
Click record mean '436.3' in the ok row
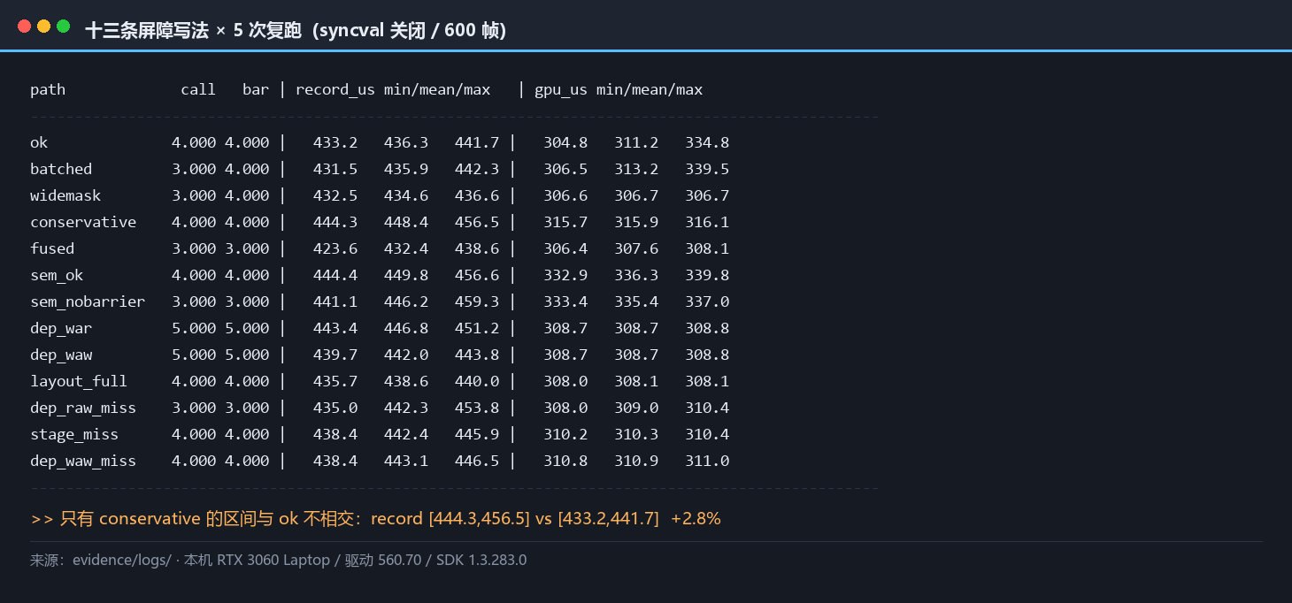click(406, 142)
